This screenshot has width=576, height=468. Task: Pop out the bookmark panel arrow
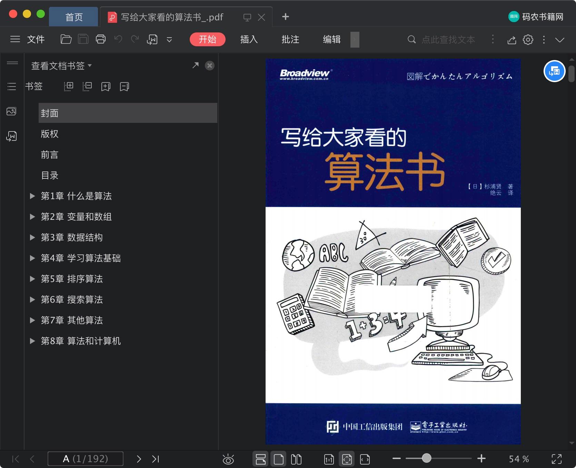196,65
